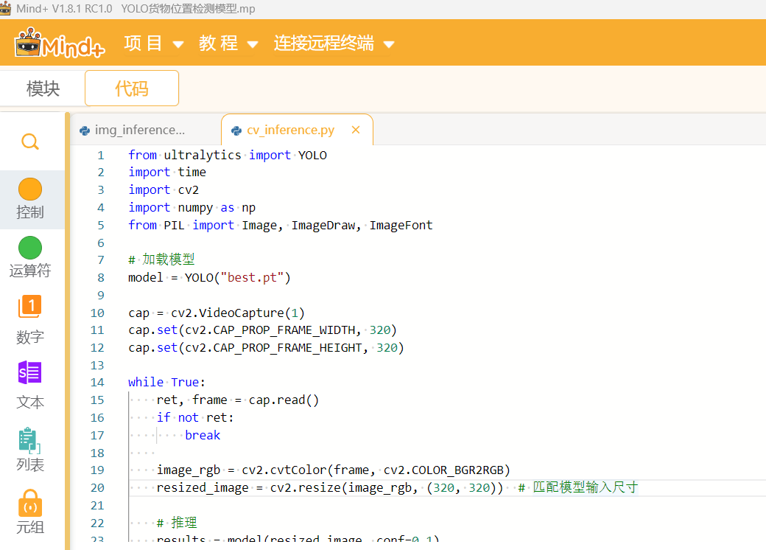The image size is (766, 550).
Task: Click the '匹配模型输入尺寸' comment
Action: click(x=586, y=487)
